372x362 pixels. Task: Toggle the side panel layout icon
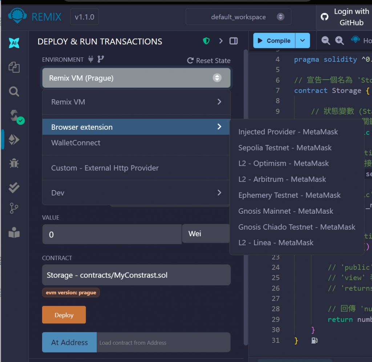pos(234,41)
